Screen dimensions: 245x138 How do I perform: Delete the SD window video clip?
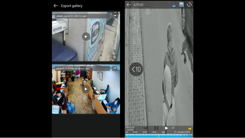coord(115,110)
